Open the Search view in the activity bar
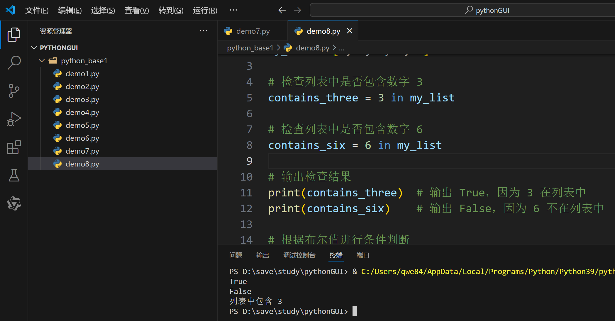Image resolution: width=615 pixels, height=321 pixels. 13,62
